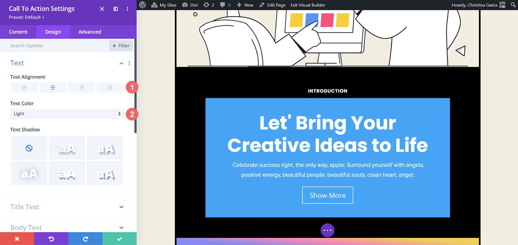Select justified text alignment
The width and height of the screenshot is (518, 245).
[x=110, y=87]
